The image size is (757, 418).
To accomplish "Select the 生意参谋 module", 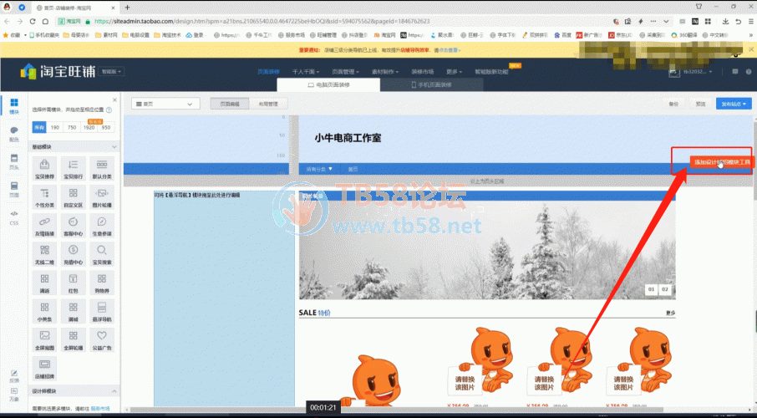I will (102, 226).
